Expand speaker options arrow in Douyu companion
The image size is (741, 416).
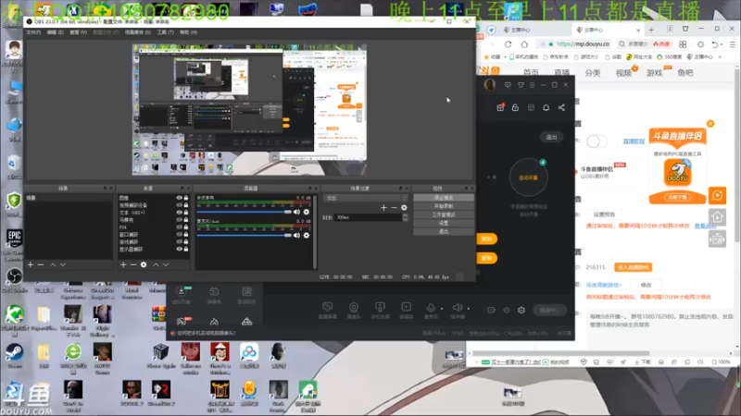coord(469,309)
